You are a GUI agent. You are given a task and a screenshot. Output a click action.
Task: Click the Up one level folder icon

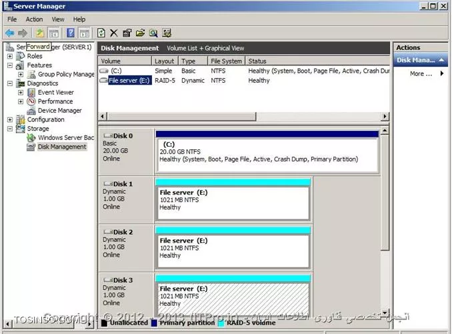(40, 33)
